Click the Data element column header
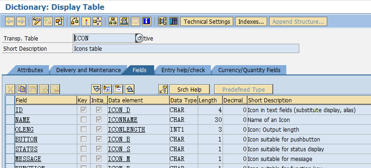 [138, 100]
